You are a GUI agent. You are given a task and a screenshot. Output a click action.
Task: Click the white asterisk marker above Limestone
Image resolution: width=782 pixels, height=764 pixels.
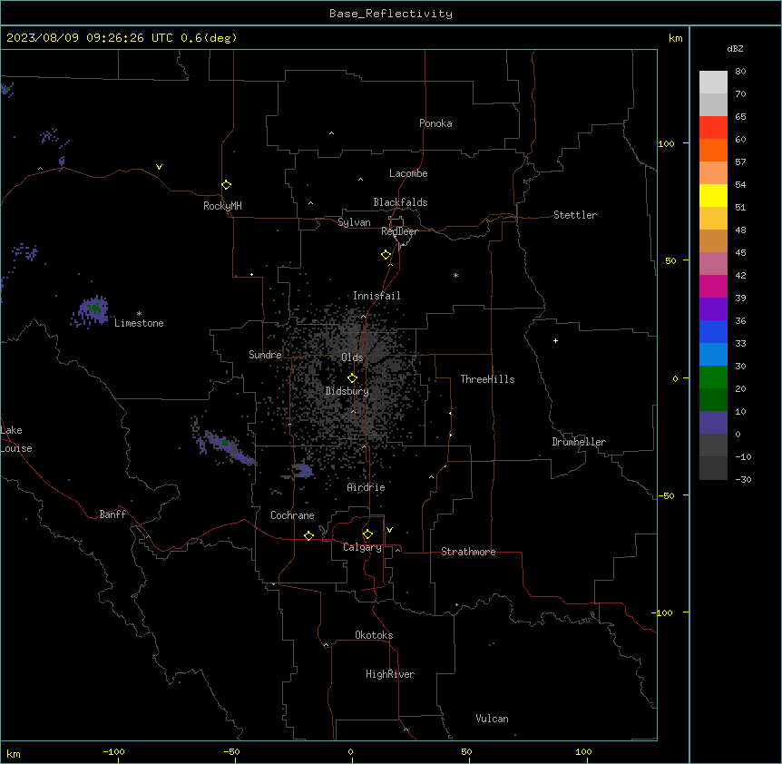click(139, 314)
